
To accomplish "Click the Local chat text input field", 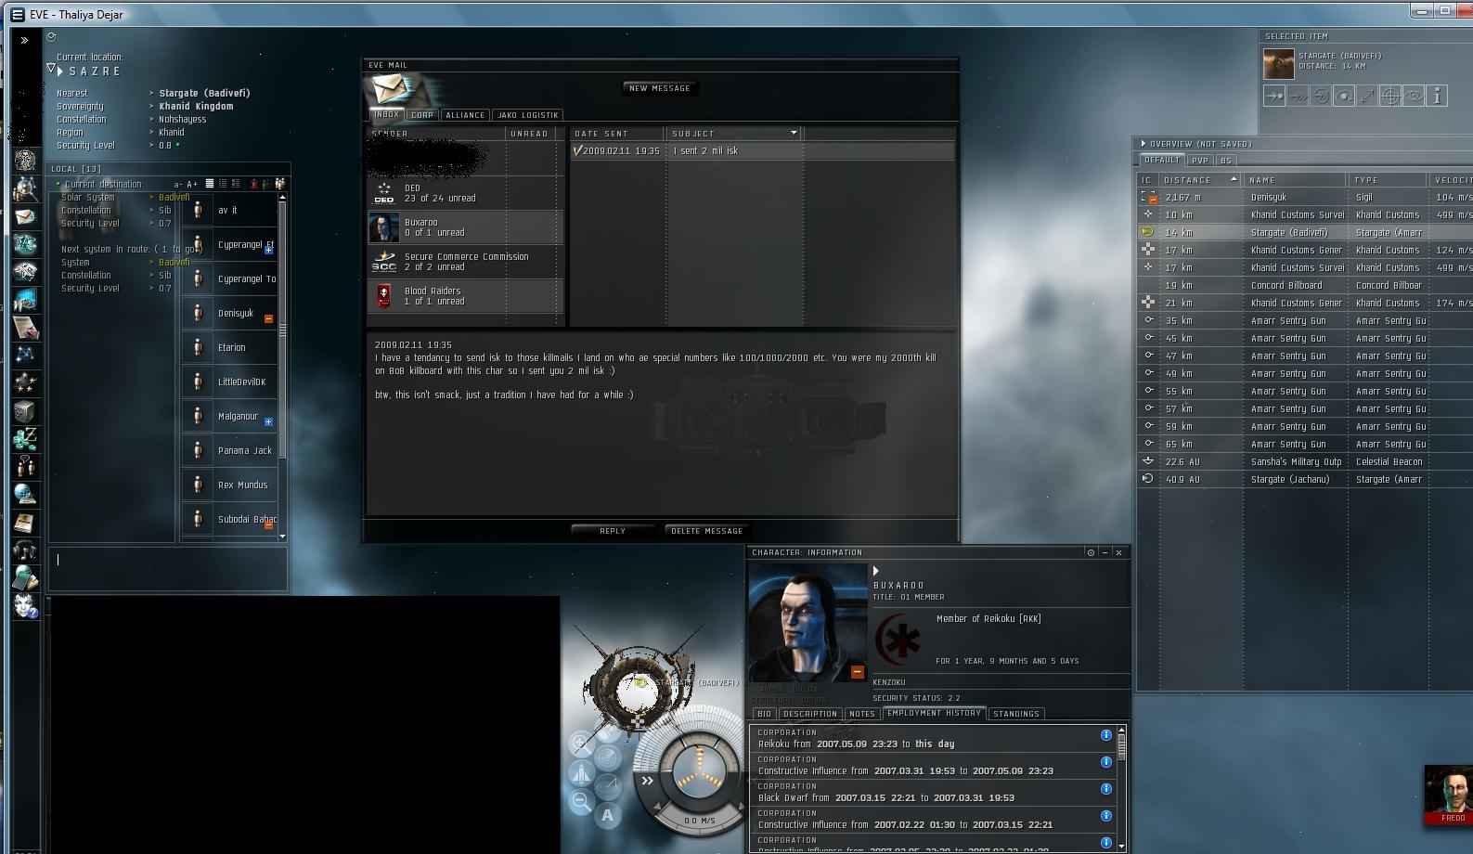I will point(168,568).
